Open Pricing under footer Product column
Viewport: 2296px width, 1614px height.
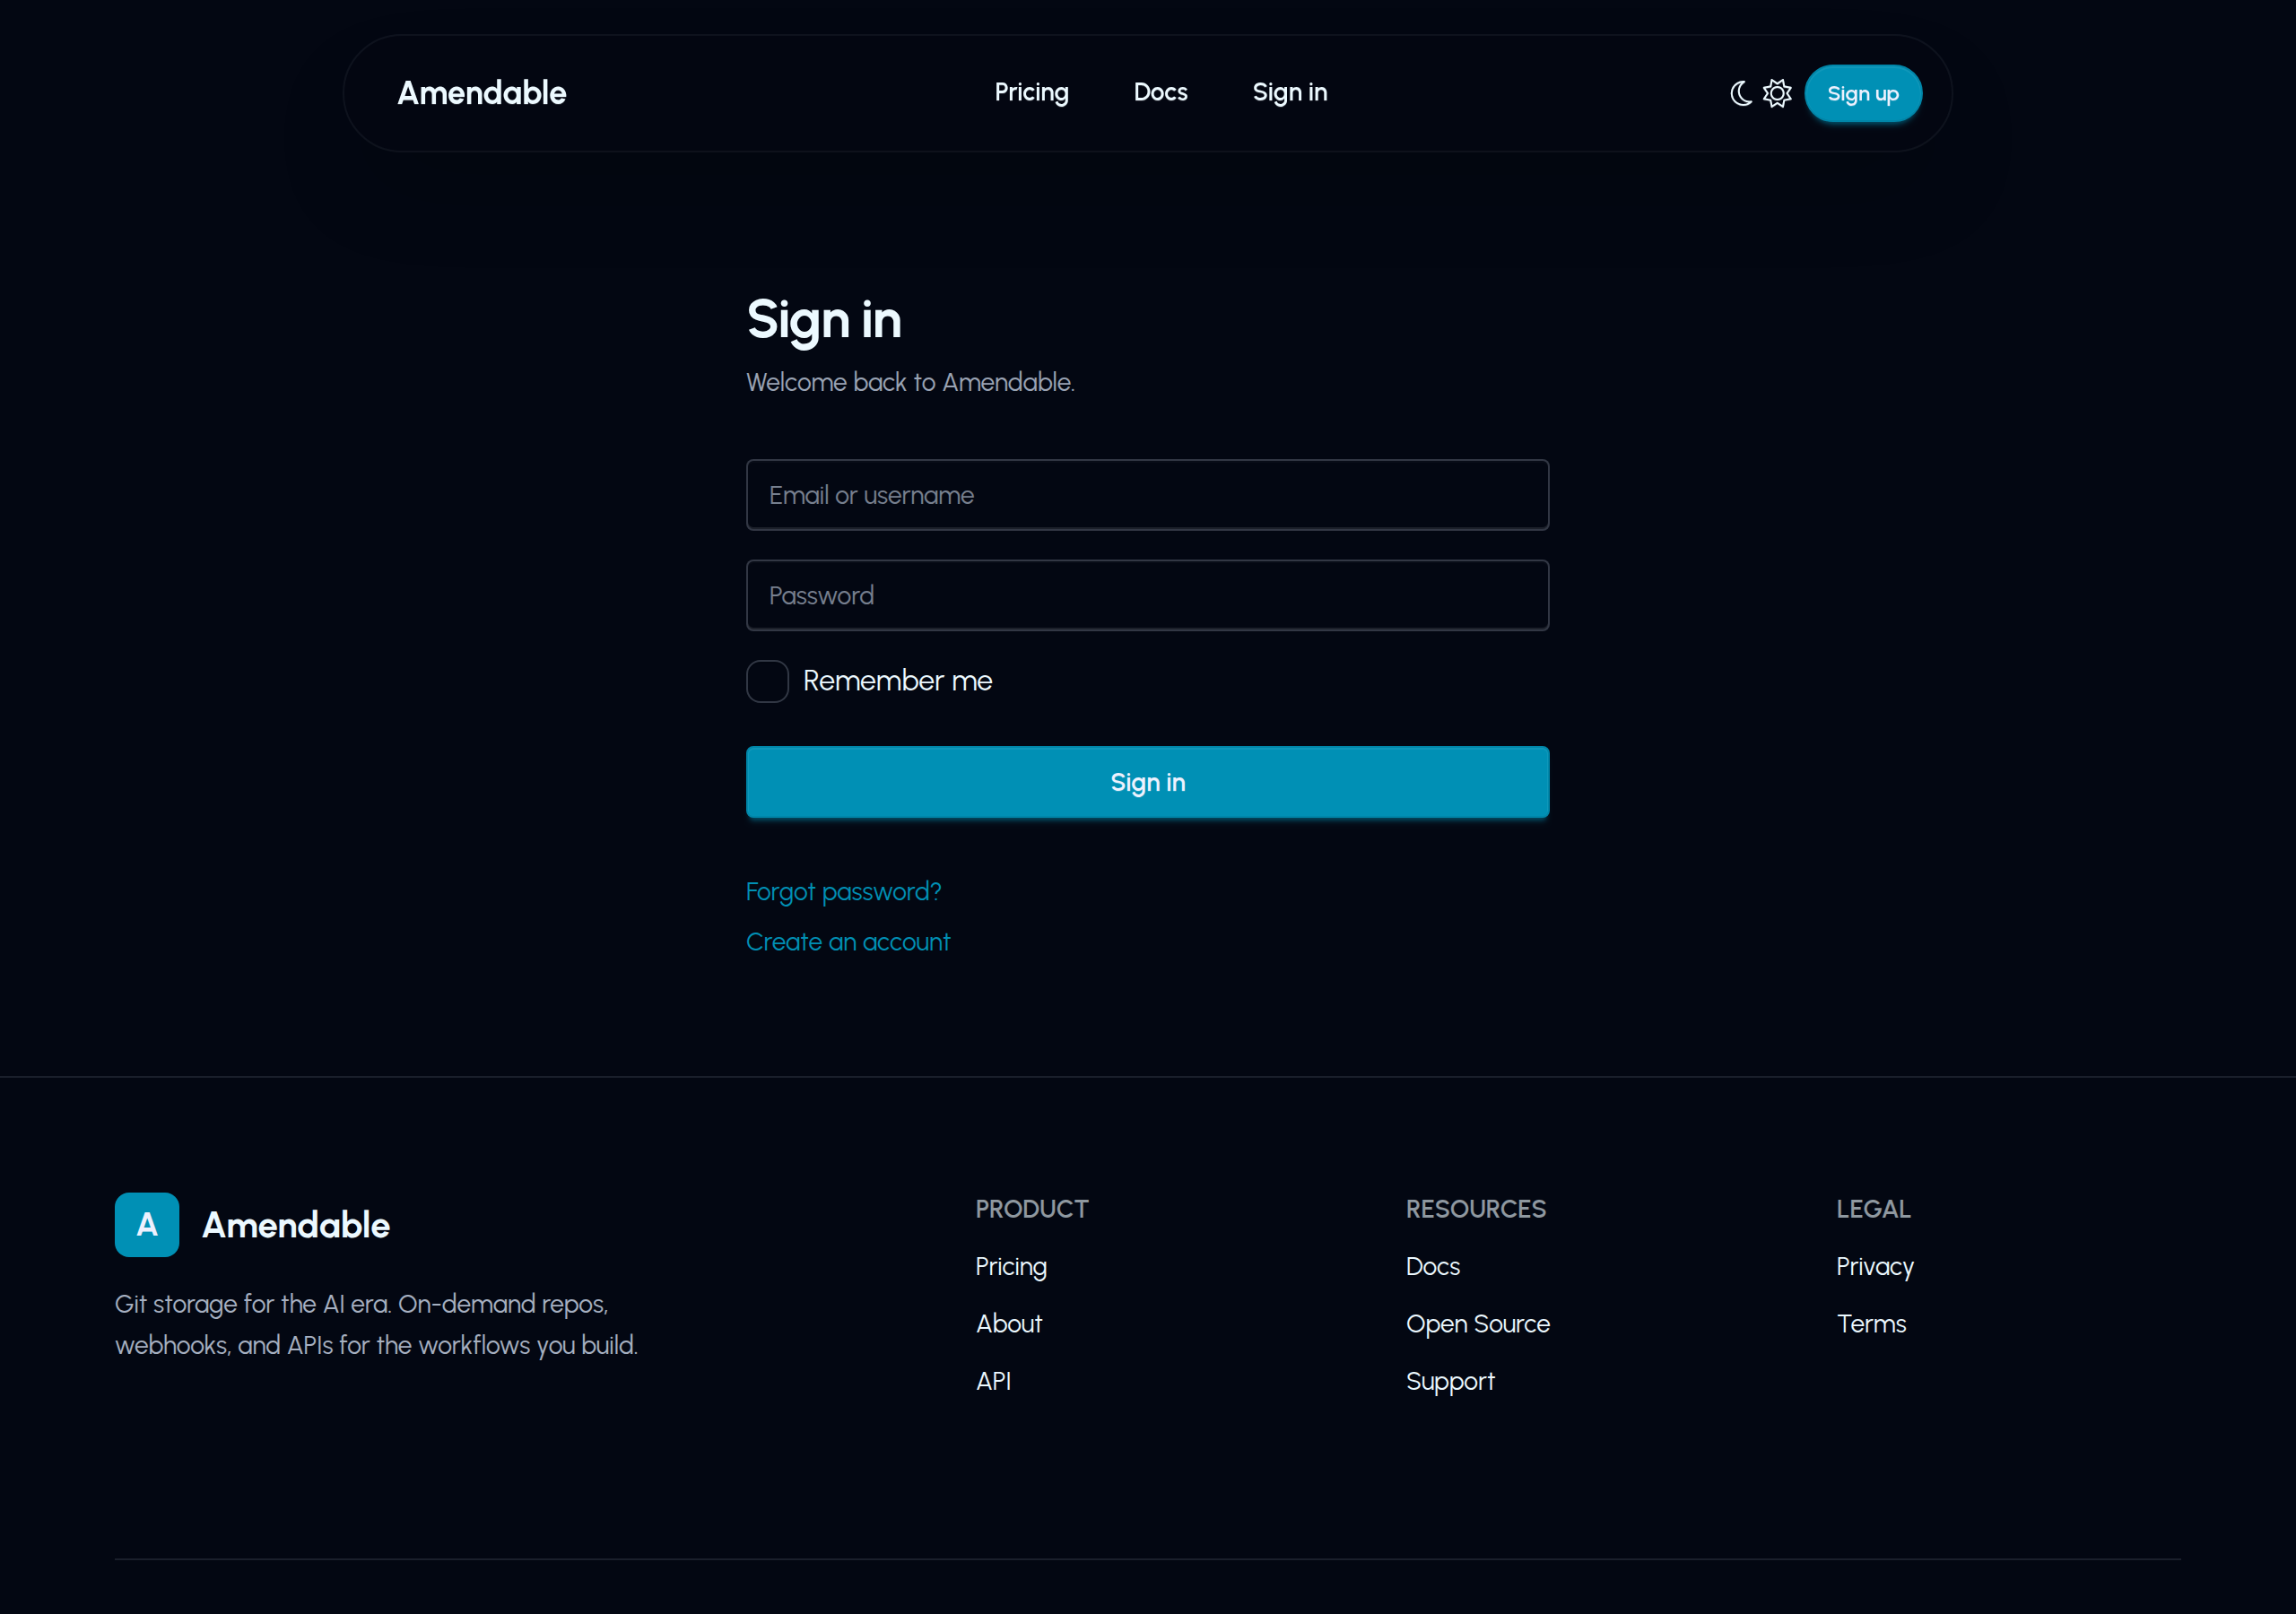[x=1010, y=1266]
